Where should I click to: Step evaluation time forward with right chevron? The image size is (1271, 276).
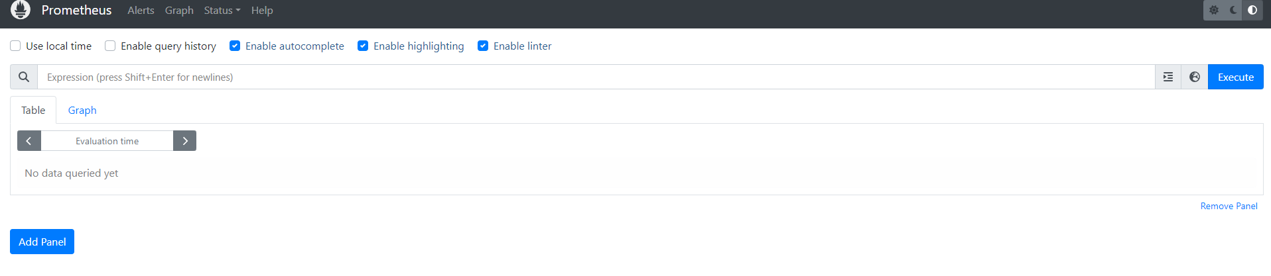[185, 141]
